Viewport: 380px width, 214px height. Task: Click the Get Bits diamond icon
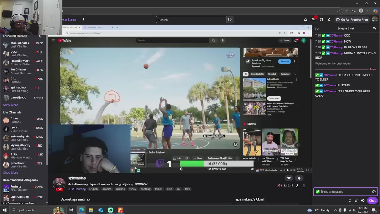click(x=329, y=20)
